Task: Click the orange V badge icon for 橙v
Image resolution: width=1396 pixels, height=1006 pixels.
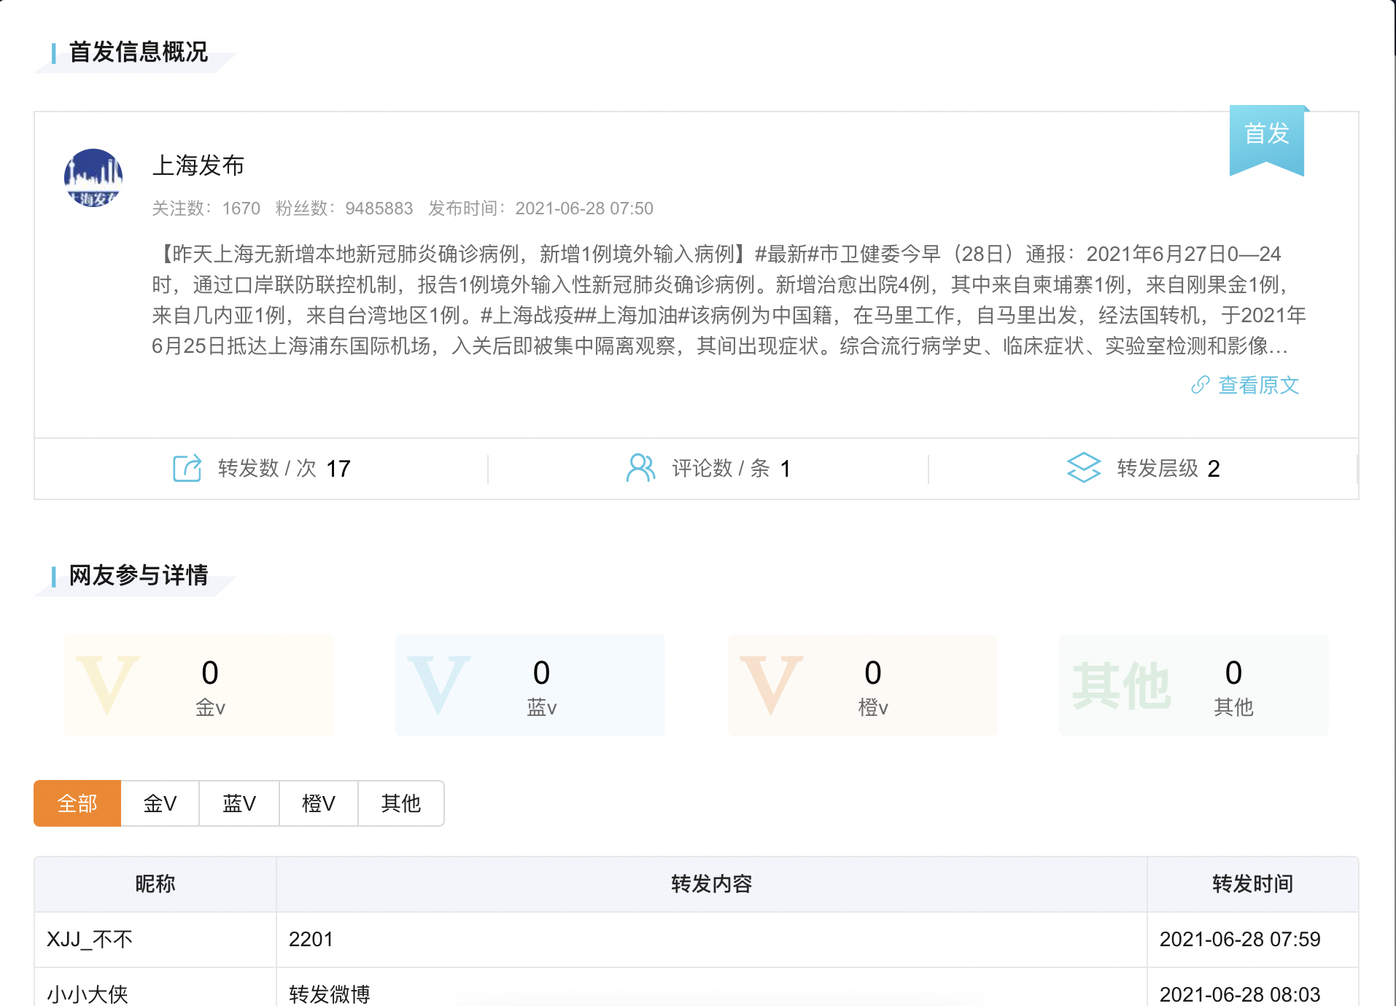Action: 771,684
